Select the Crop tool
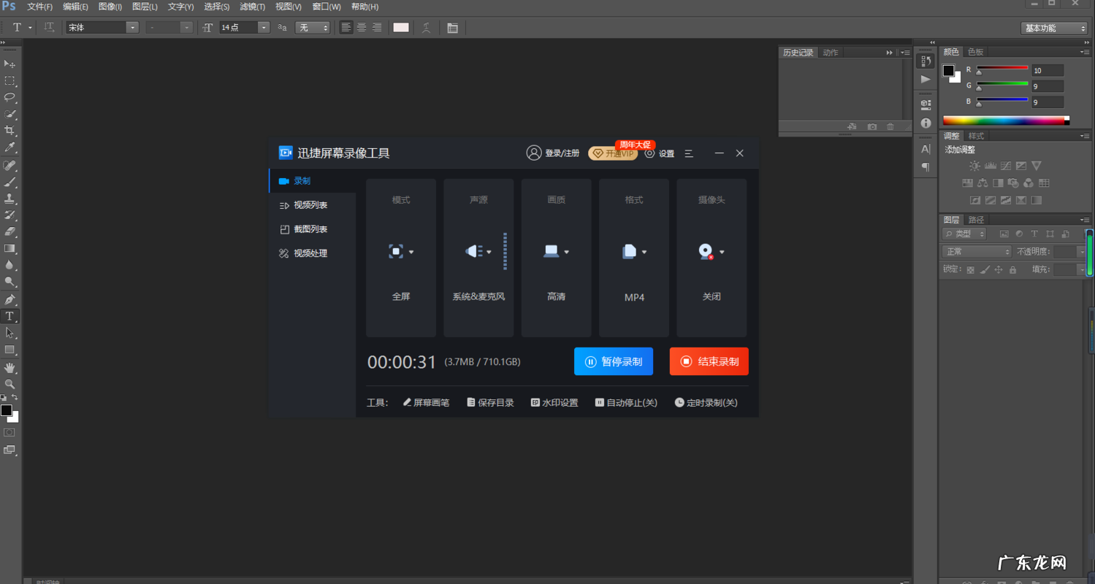This screenshot has height=584, width=1095. pos(10,131)
